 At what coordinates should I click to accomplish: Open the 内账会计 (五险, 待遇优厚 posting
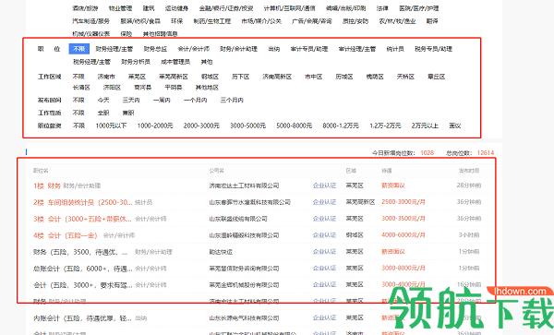[x=82, y=318]
